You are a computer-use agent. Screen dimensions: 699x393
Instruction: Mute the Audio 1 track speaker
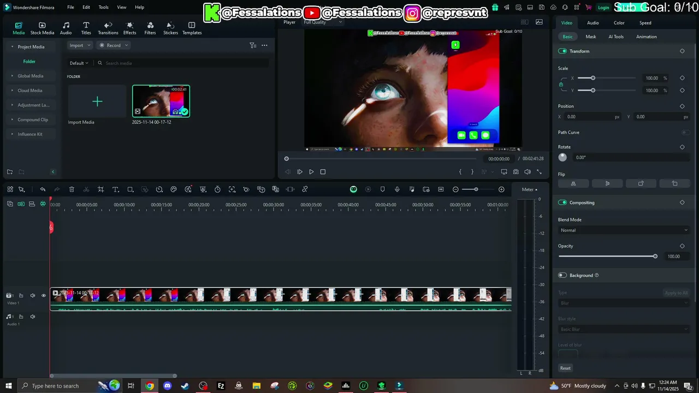(x=33, y=317)
